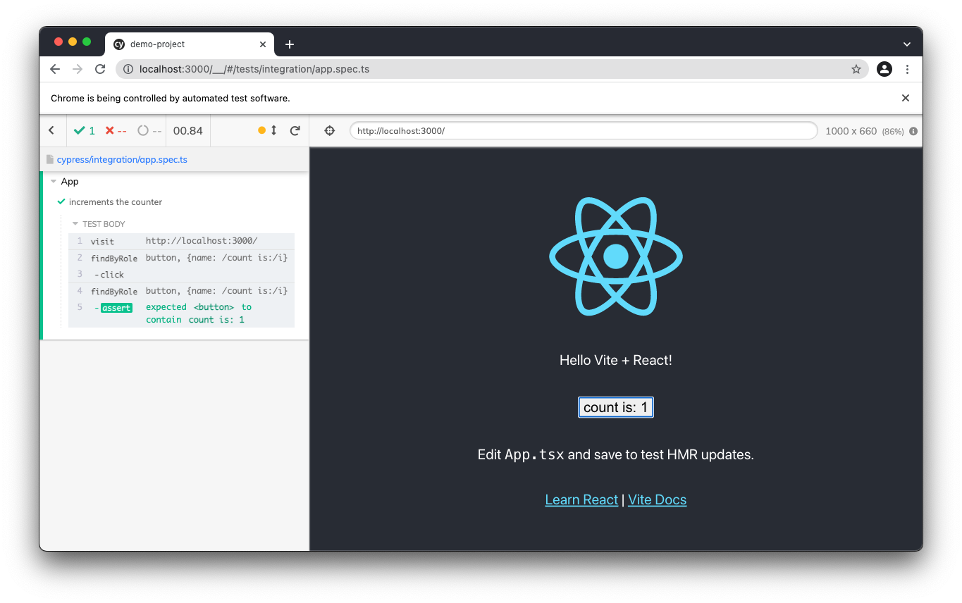The height and width of the screenshot is (603, 962).
Task: Click the pending tests spinner count
Action: 149,131
